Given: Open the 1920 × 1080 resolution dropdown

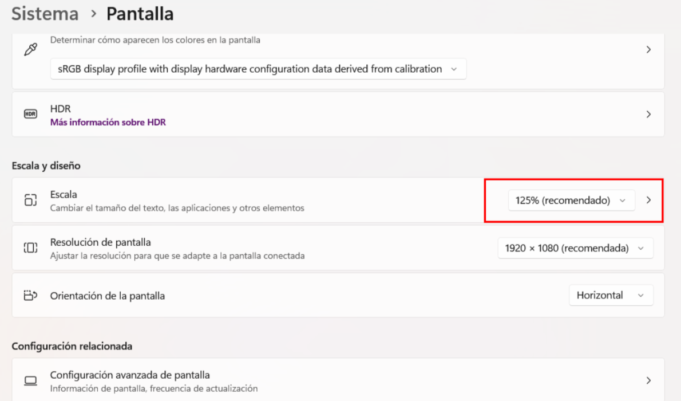Looking at the screenshot, I should (x=575, y=248).
